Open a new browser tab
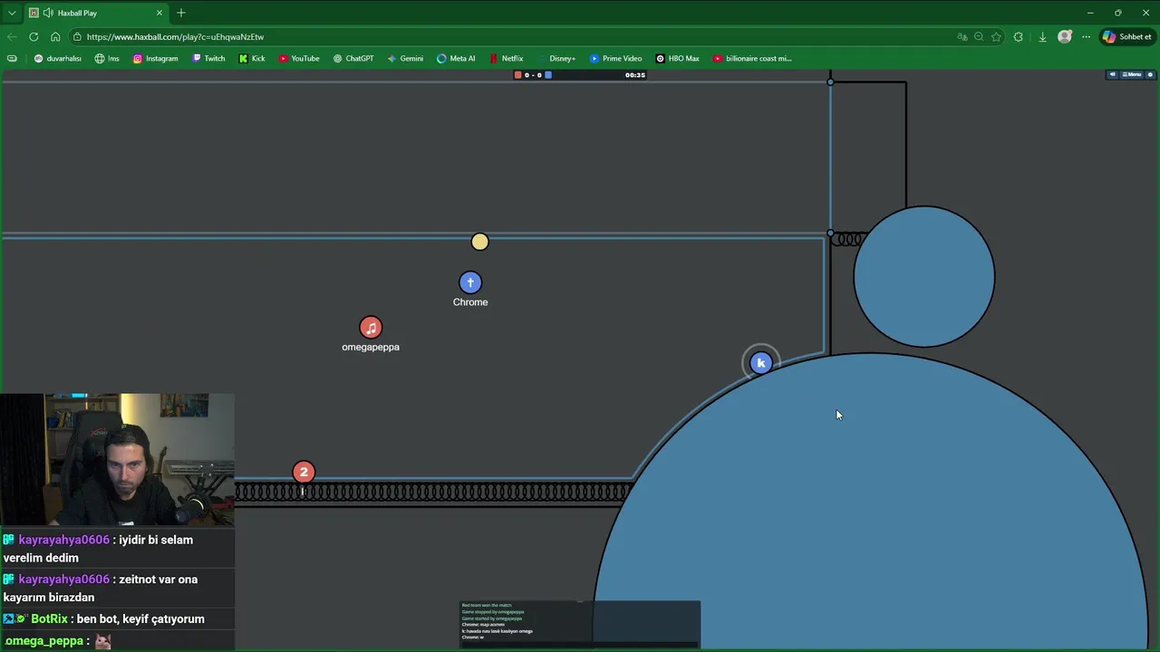The width and height of the screenshot is (1160, 652). (x=181, y=13)
